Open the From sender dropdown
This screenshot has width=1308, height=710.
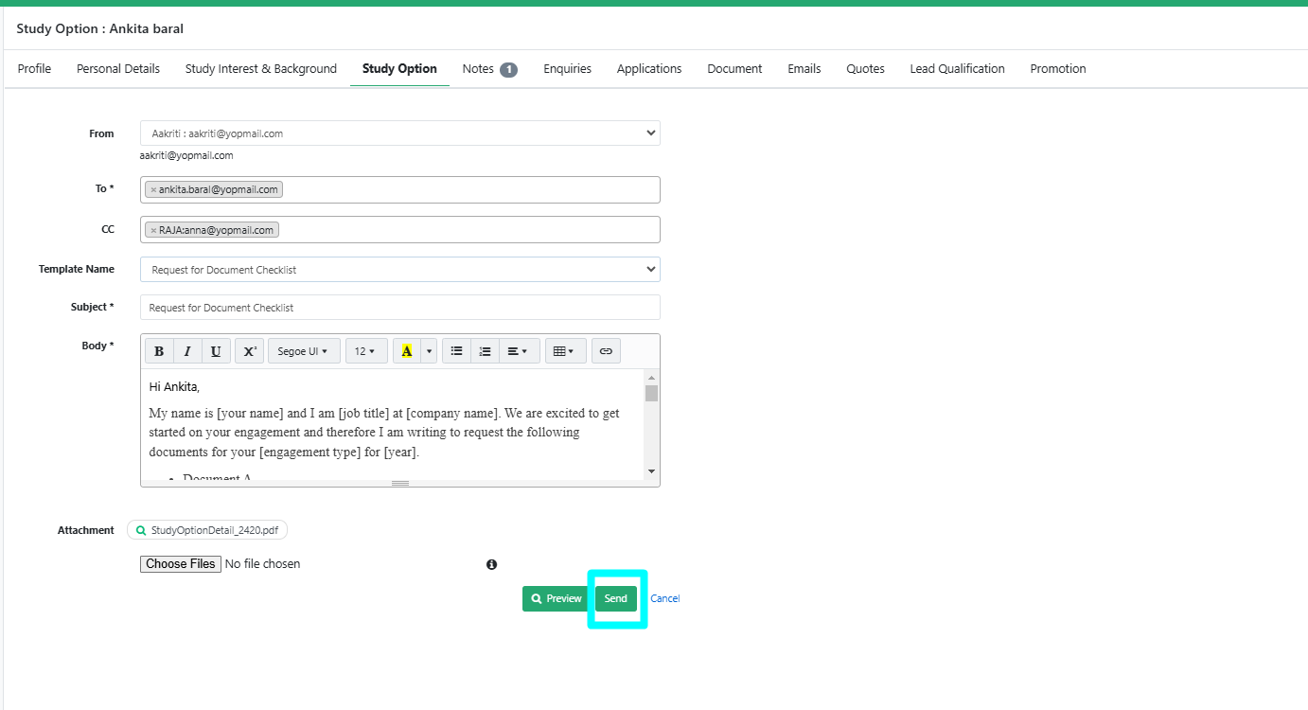[x=400, y=133]
